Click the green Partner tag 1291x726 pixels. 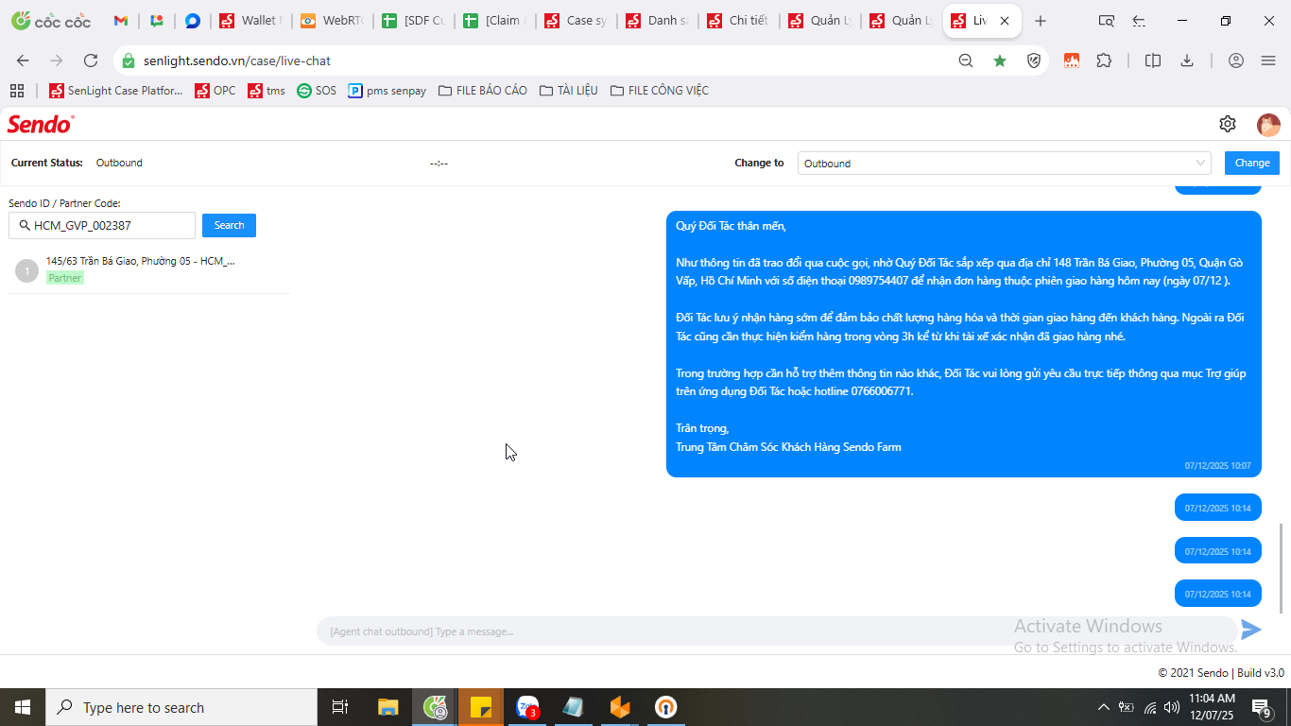click(x=65, y=278)
